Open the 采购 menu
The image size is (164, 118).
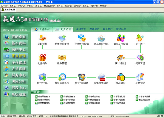pyautogui.click(x=21, y=6)
